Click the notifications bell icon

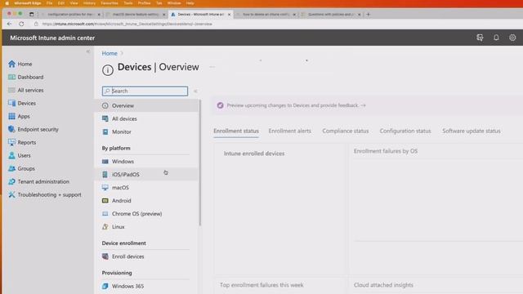pyautogui.click(x=496, y=38)
